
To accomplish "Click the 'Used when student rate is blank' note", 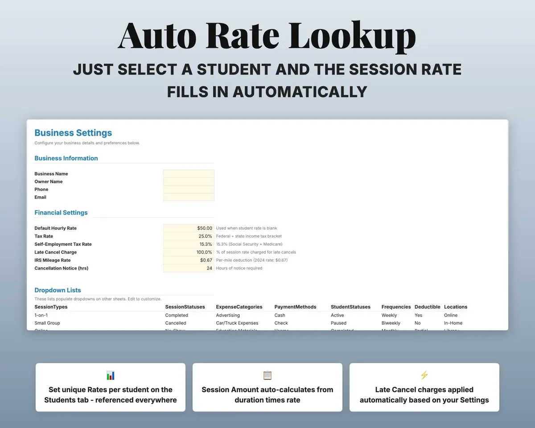I will tap(247, 228).
